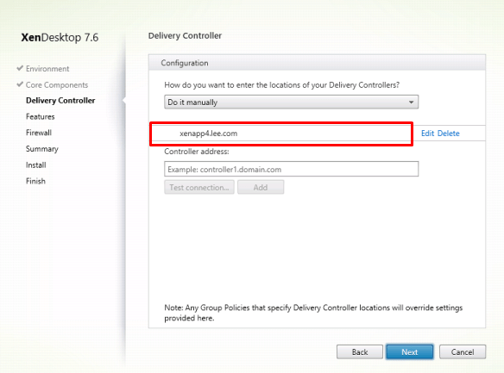Viewport: 504px width, 373px height.
Task: Open the Do it manually dropdown
Action: (x=291, y=102)
